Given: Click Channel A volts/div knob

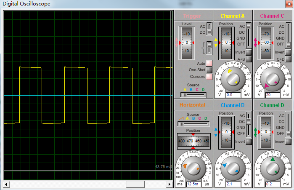Looking at the screenshot, I should tap(233, 79).
